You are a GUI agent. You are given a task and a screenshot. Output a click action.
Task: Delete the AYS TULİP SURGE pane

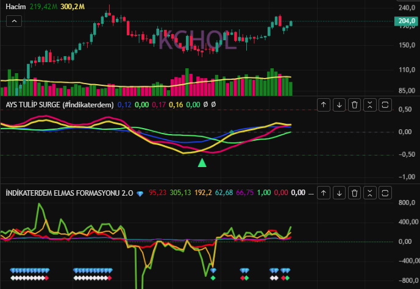[x=354, y=105]
